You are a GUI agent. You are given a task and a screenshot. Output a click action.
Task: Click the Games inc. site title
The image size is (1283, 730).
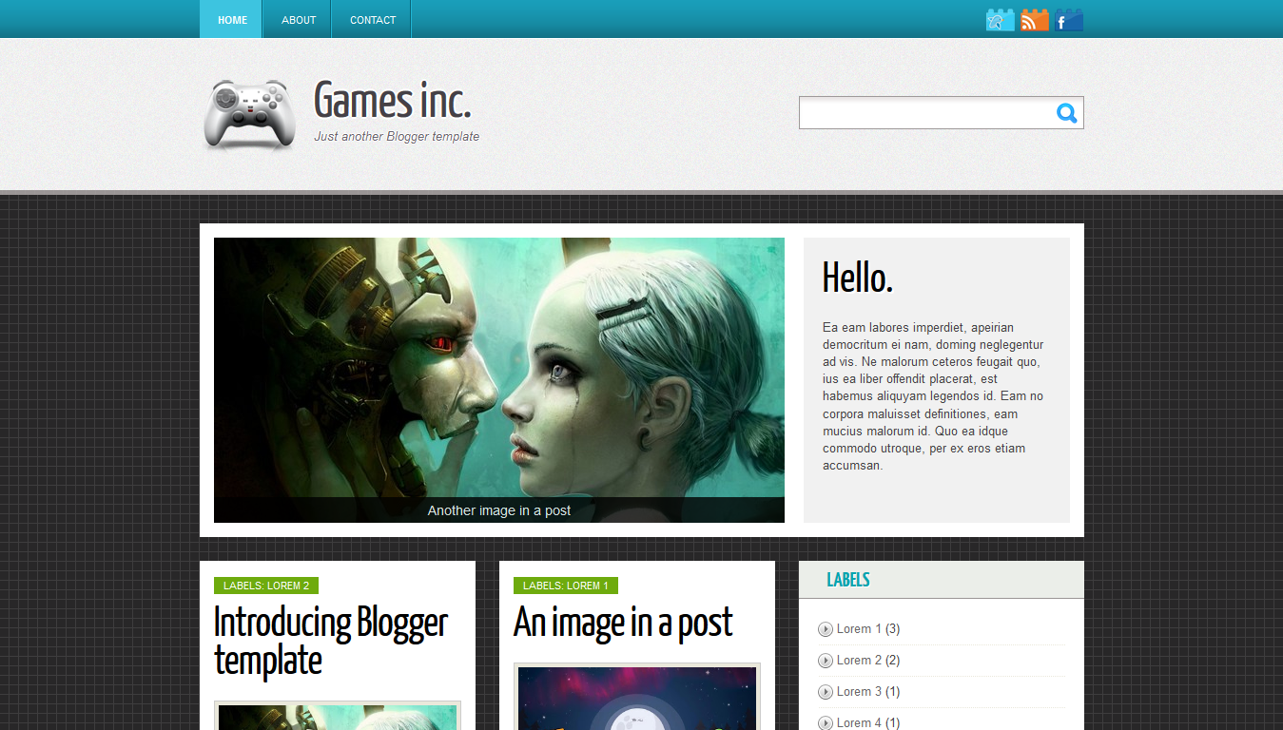point(392,100)
